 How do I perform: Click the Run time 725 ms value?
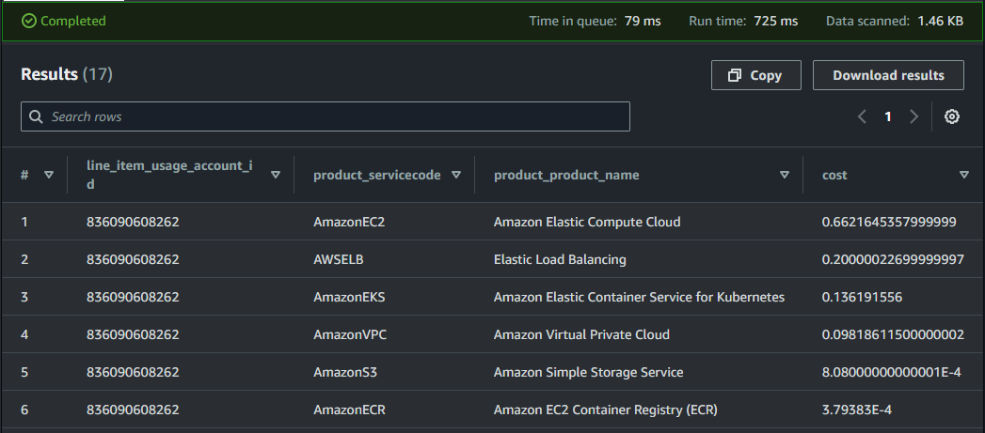pyautogui.click(x=776, y=21)
